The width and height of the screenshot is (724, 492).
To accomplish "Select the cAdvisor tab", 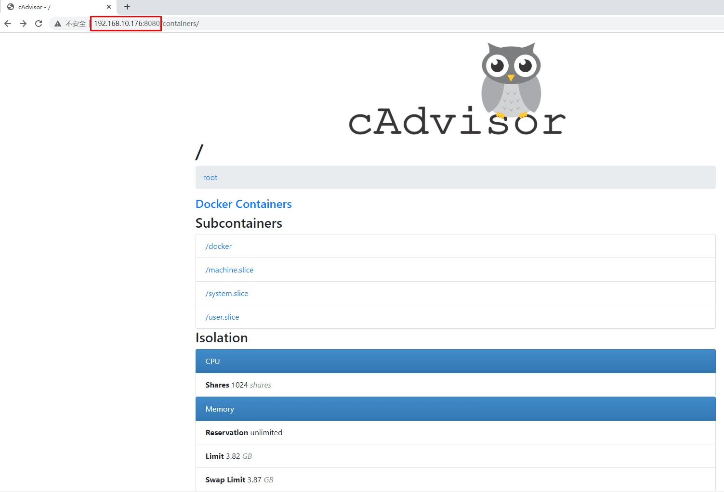I will coord(58,7).
